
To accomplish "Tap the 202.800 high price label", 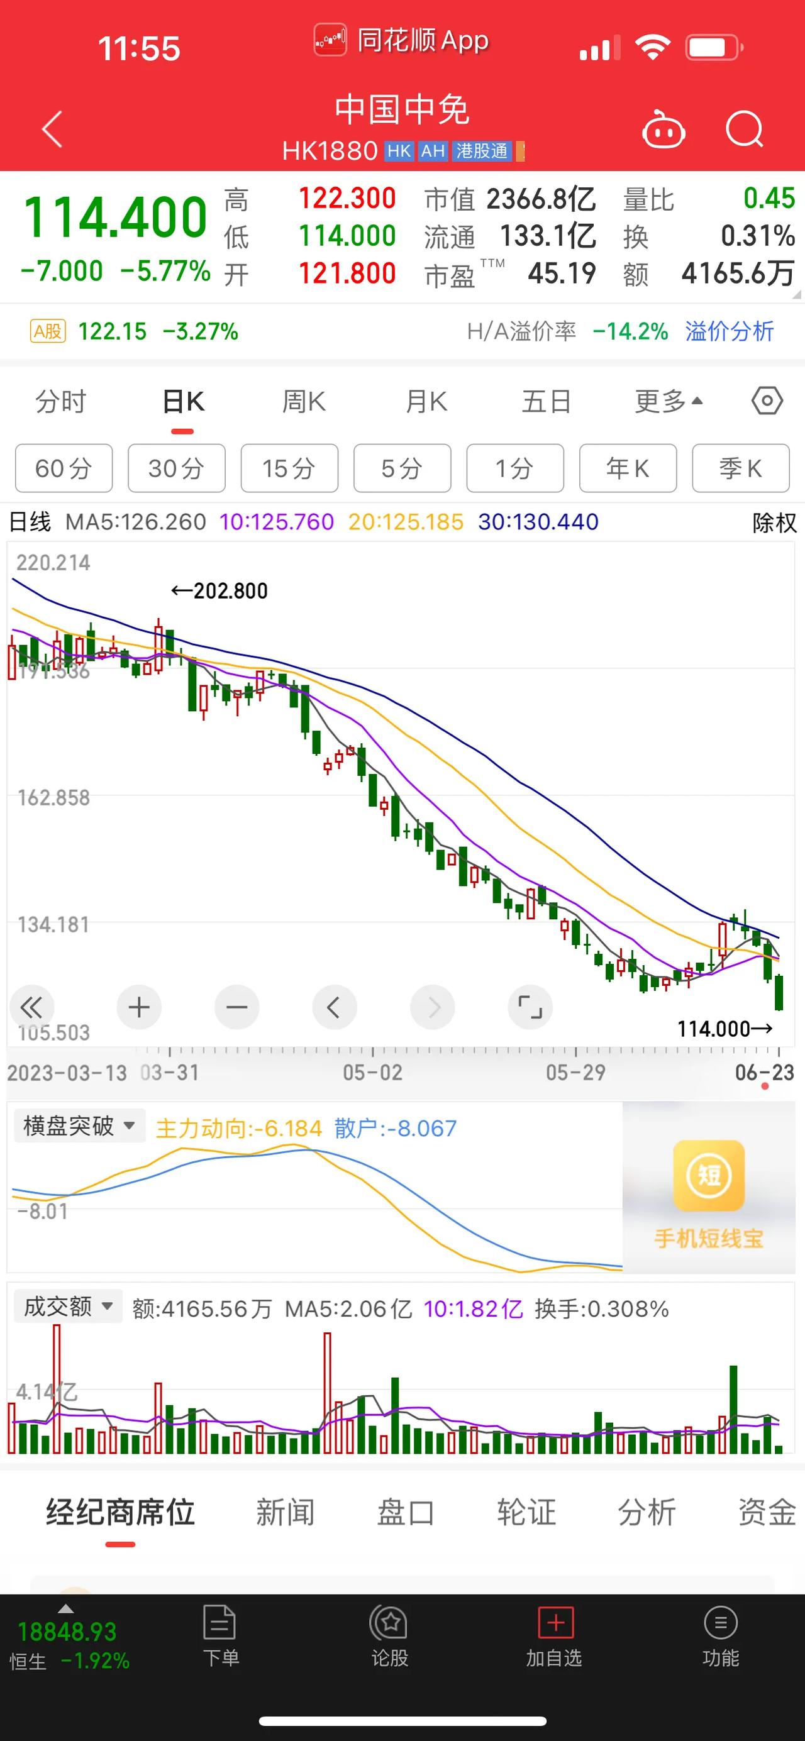I will pyautogui.click(x=219, y=590).
